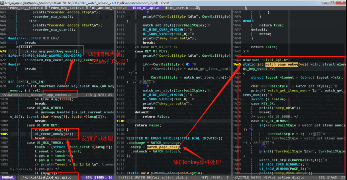Open the cmd_user.h tab
The width and height of the screenshot is (347, 180).
177,8
